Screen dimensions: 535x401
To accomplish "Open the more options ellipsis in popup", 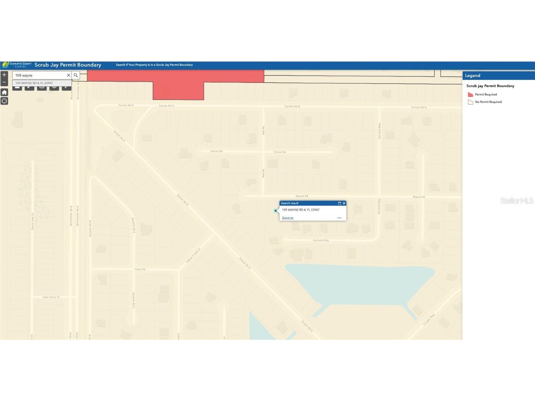I will tap(339, 218).
